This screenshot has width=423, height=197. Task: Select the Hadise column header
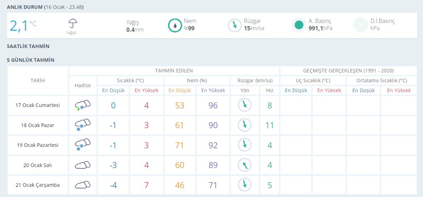83,85
